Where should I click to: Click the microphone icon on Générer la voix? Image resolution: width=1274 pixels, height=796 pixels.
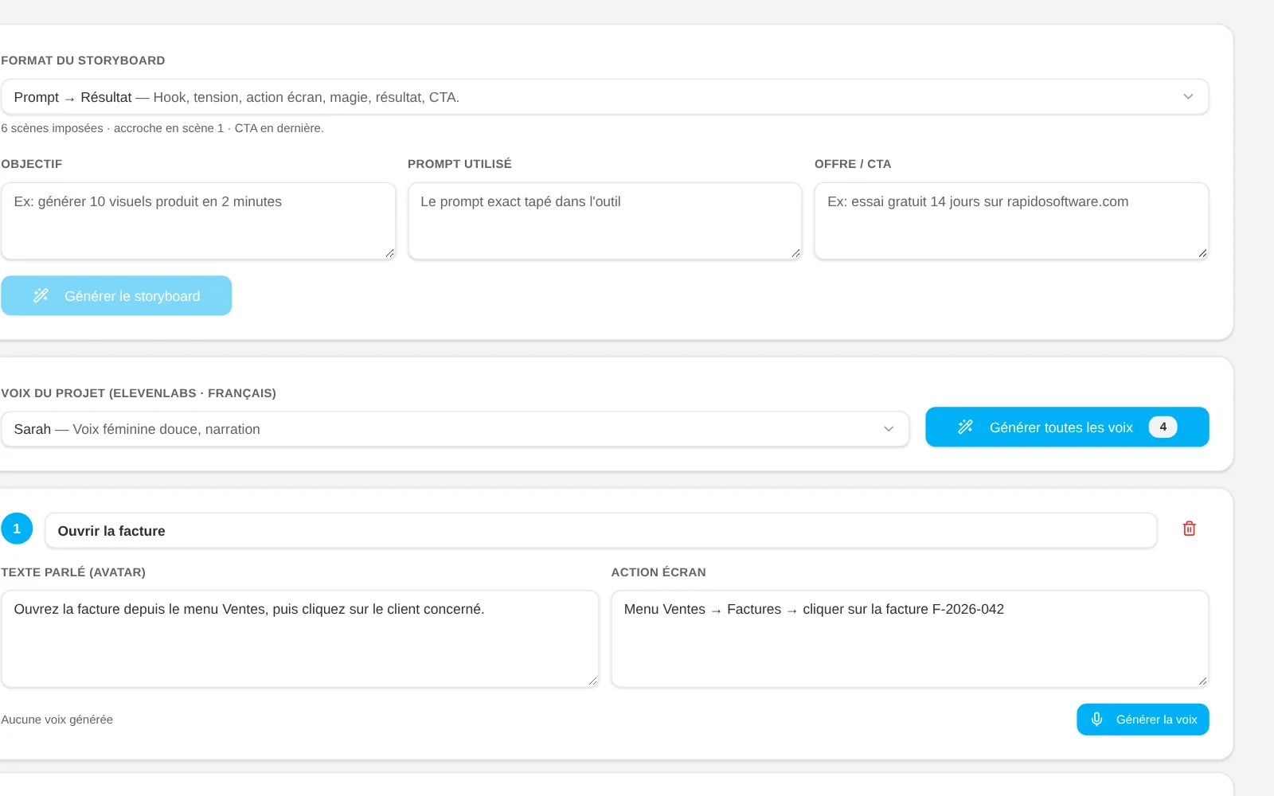[1096, 719]
